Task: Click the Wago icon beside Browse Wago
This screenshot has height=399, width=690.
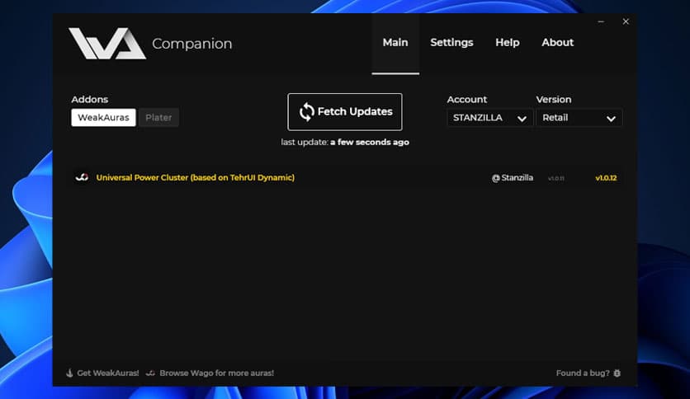Action: click(150, 373)
